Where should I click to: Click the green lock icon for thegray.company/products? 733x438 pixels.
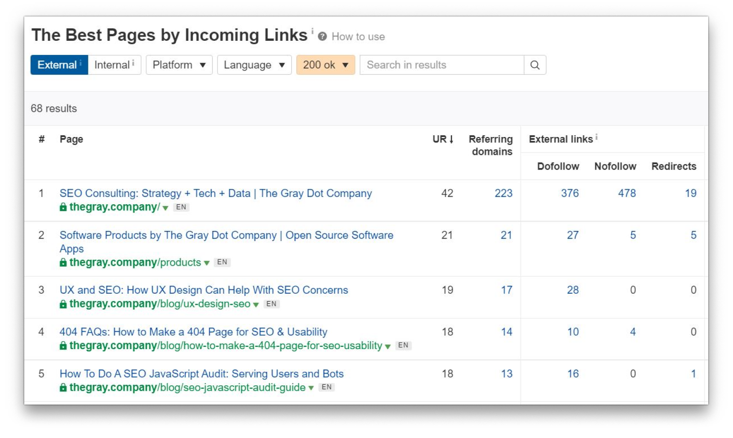pyautogui.click(x=63, y=263)
